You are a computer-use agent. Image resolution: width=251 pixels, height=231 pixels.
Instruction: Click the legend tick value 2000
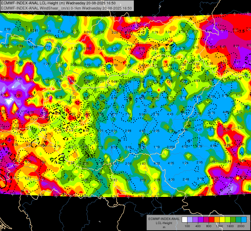tap(241, 226)
